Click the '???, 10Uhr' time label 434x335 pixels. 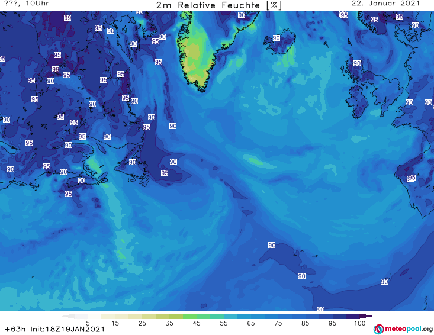27,4
